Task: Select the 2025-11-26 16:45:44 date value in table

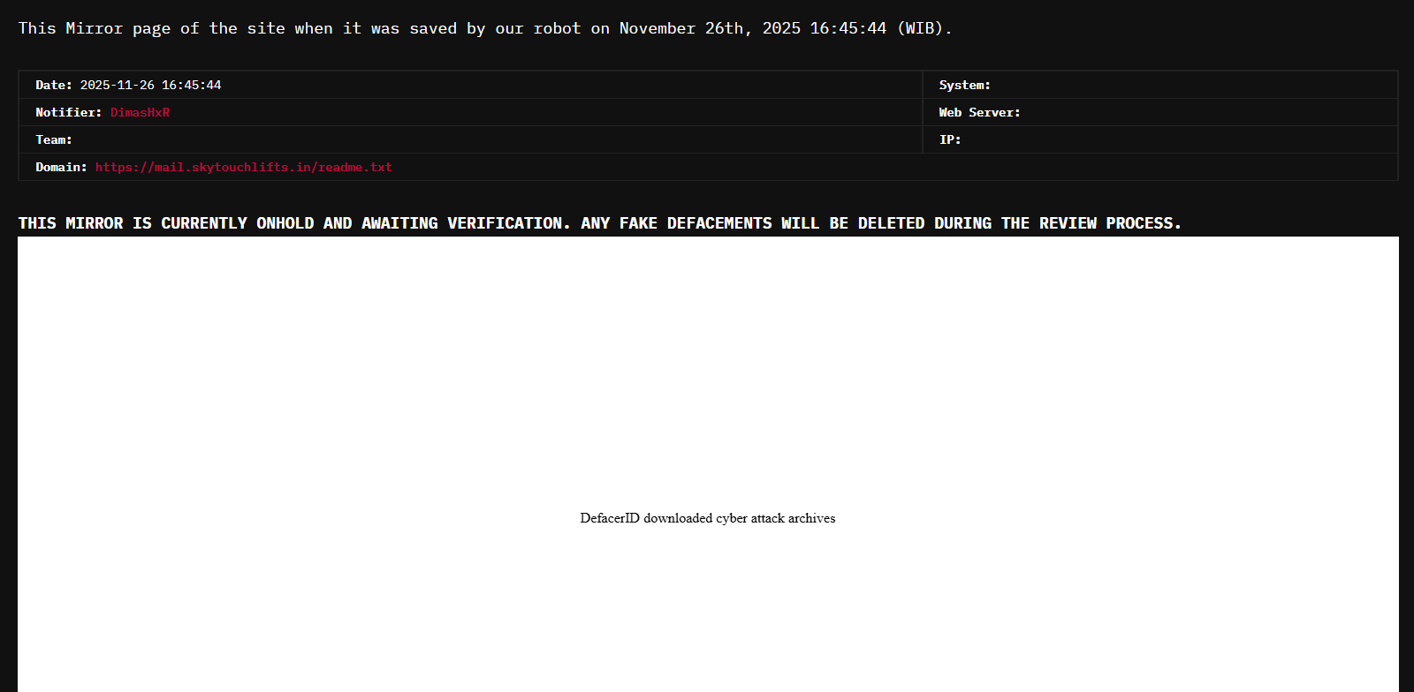Action: pos(150,85)
